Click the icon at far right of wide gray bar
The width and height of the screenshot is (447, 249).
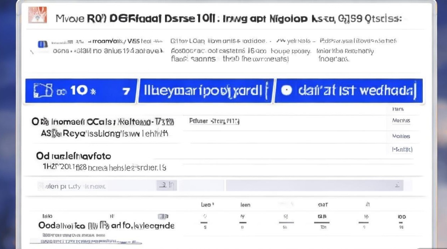point(397,185)
